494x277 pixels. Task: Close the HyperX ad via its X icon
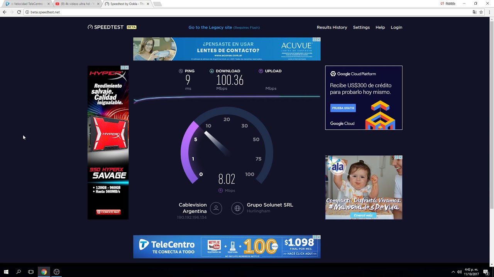127,68
